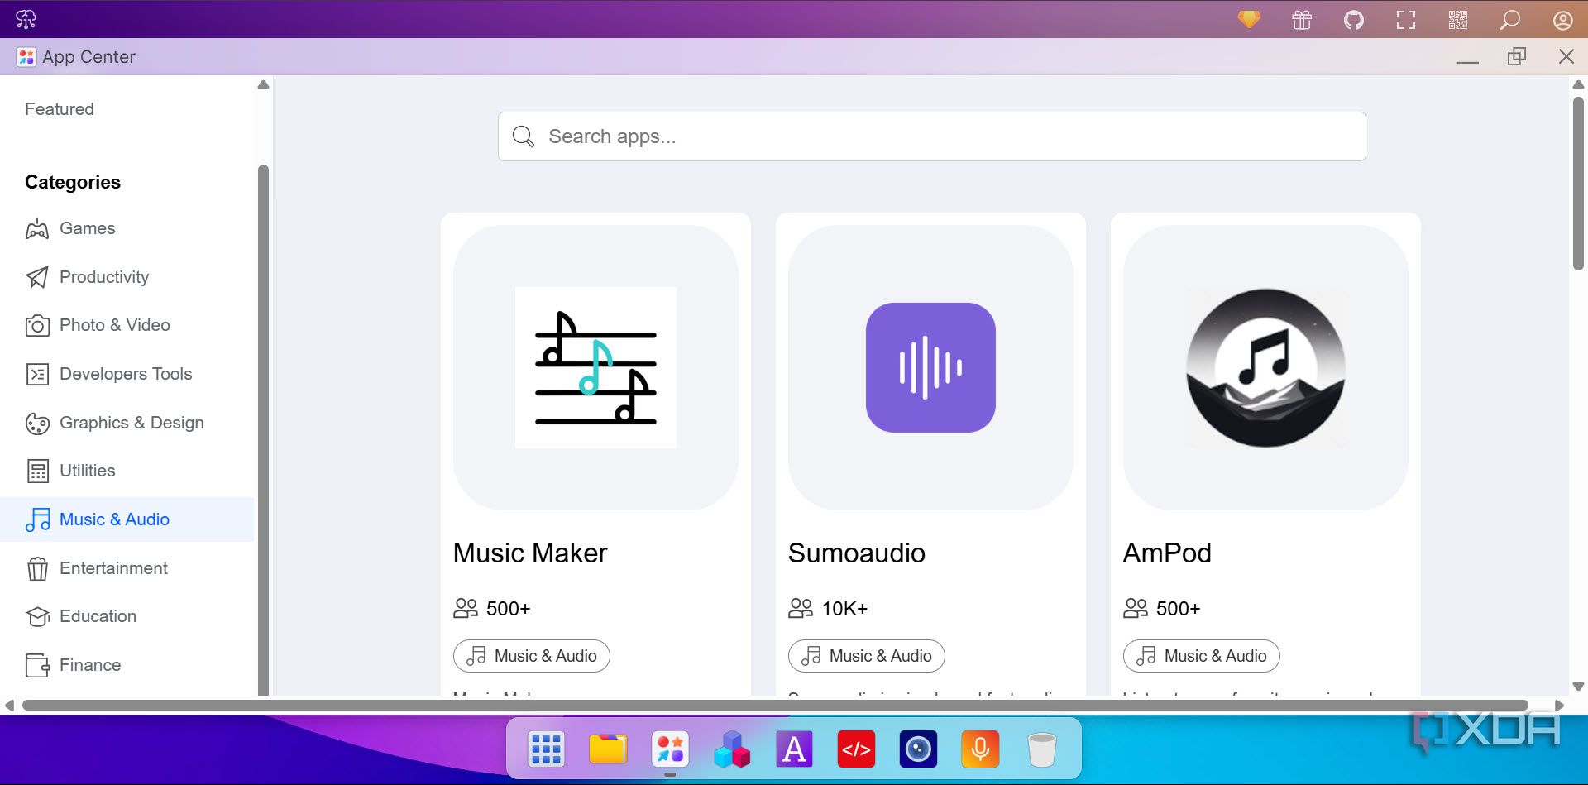1588x785 pixels.
Task: Click the Music Maker title
Action: click(530, 553)
